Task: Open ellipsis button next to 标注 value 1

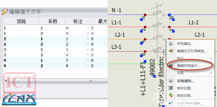Action: 88,39
